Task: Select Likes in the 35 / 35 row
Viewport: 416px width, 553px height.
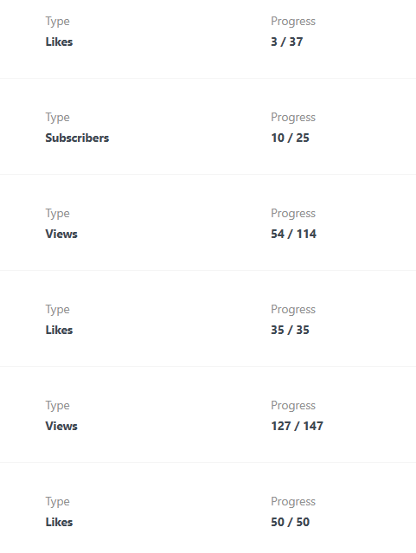Action: point(59,330)
